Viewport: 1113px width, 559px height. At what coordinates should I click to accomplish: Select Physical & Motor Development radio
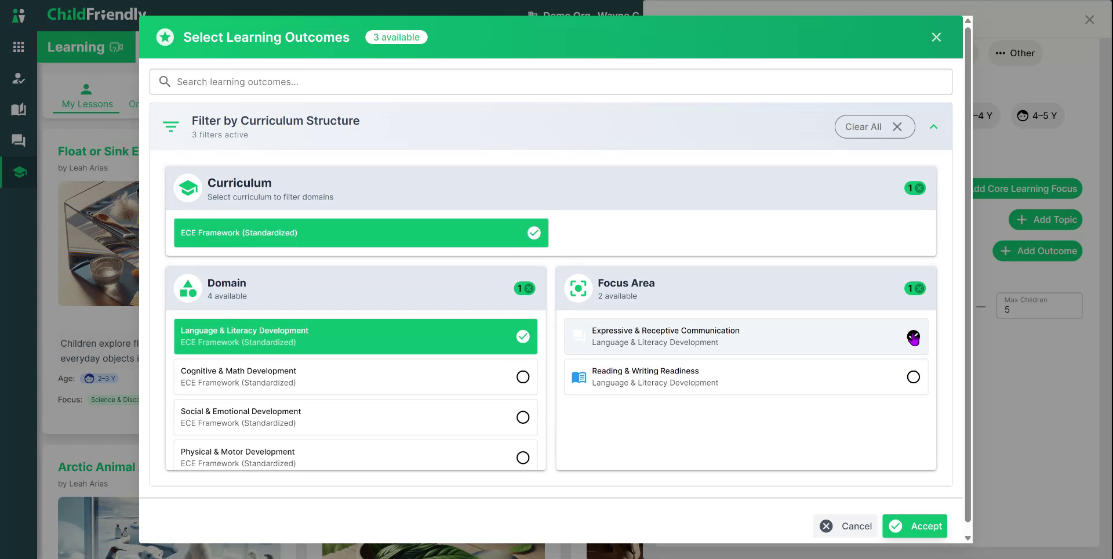522,458
